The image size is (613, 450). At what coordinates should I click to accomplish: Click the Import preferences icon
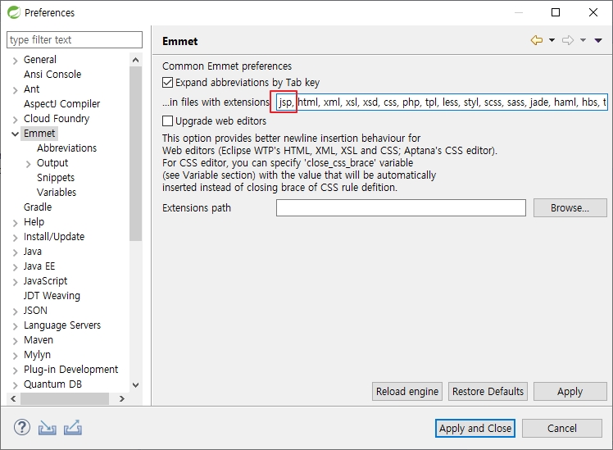point(47,428)
